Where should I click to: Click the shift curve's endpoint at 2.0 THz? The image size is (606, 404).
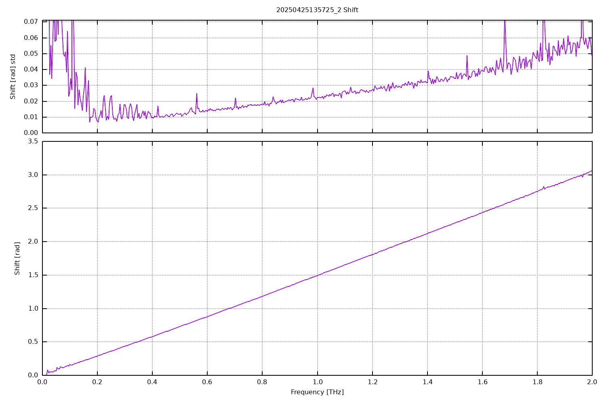(x=592, y=171)
